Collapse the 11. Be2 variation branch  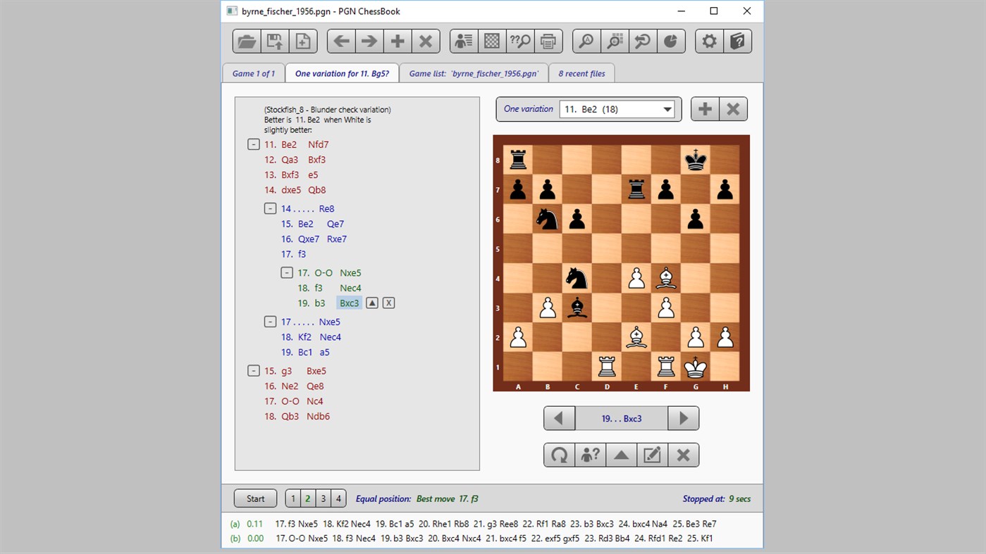coord(253,144)
